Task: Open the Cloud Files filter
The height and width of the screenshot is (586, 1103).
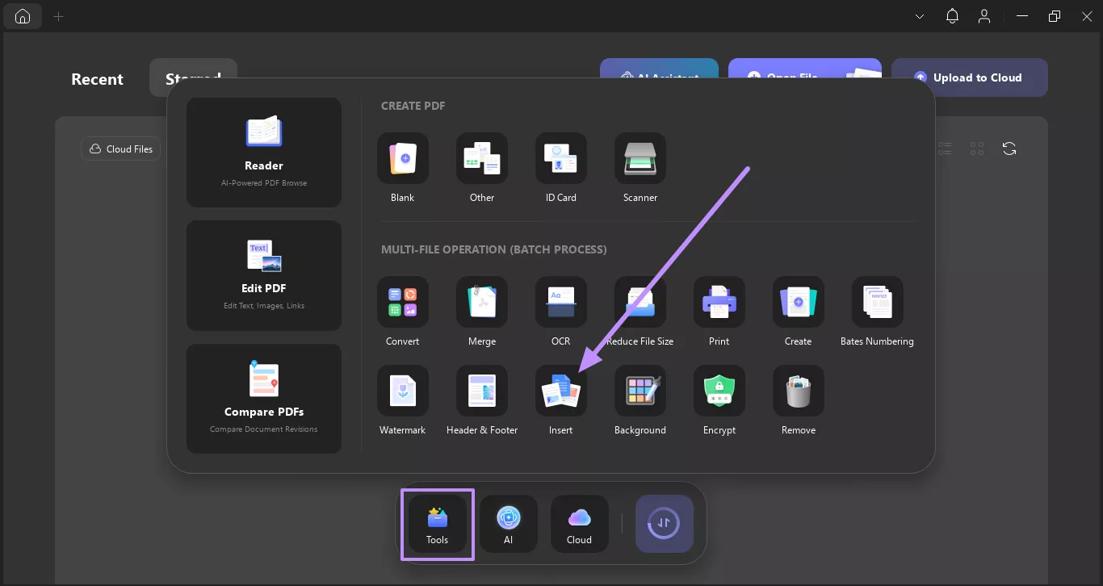Action: click(x=121, y=149)
